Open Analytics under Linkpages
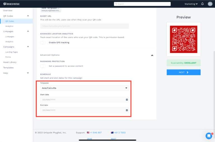215x142 pixels. (9, 41)
